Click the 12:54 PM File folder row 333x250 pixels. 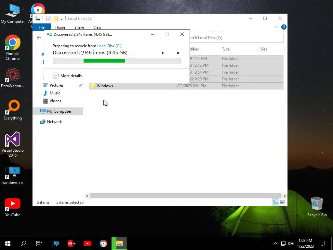point(237,72)
